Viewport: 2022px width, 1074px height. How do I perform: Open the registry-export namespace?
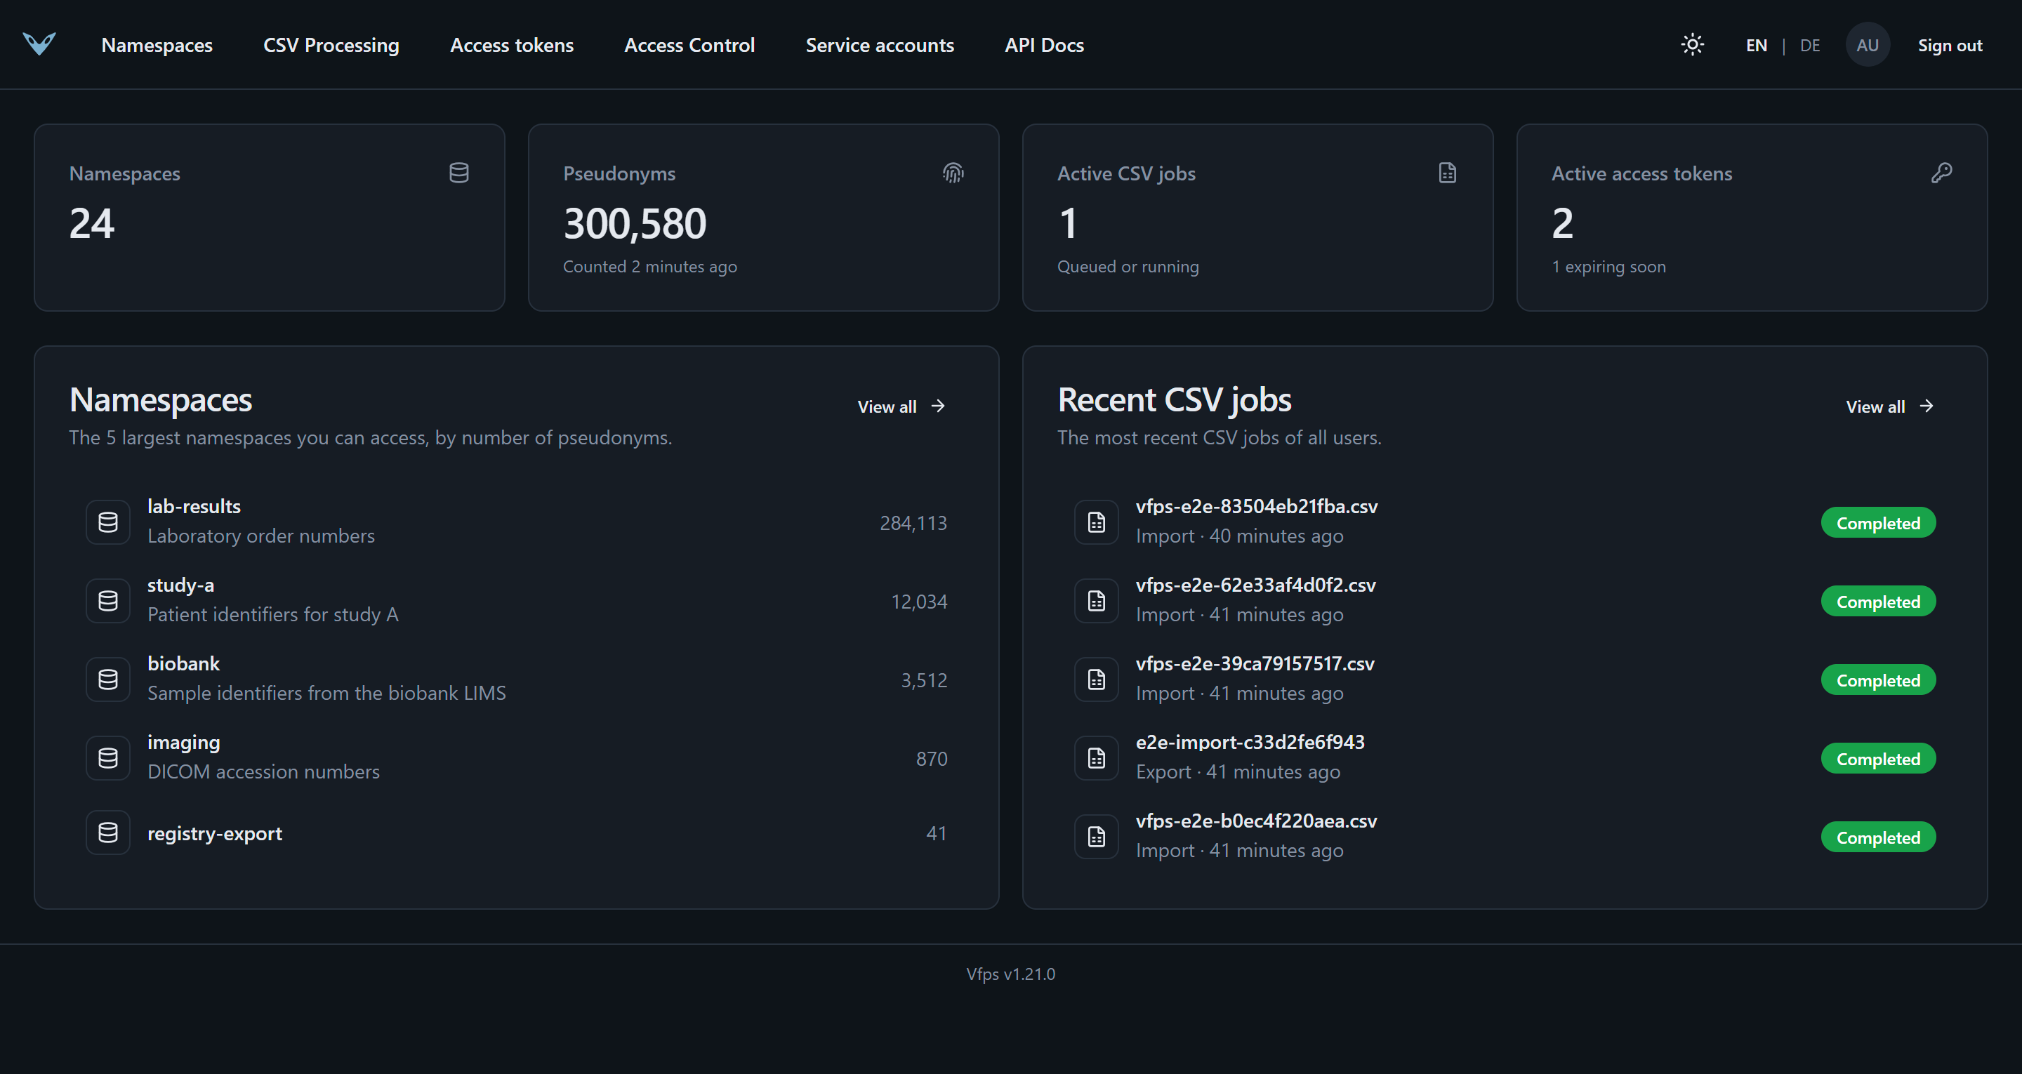point(517,833)
